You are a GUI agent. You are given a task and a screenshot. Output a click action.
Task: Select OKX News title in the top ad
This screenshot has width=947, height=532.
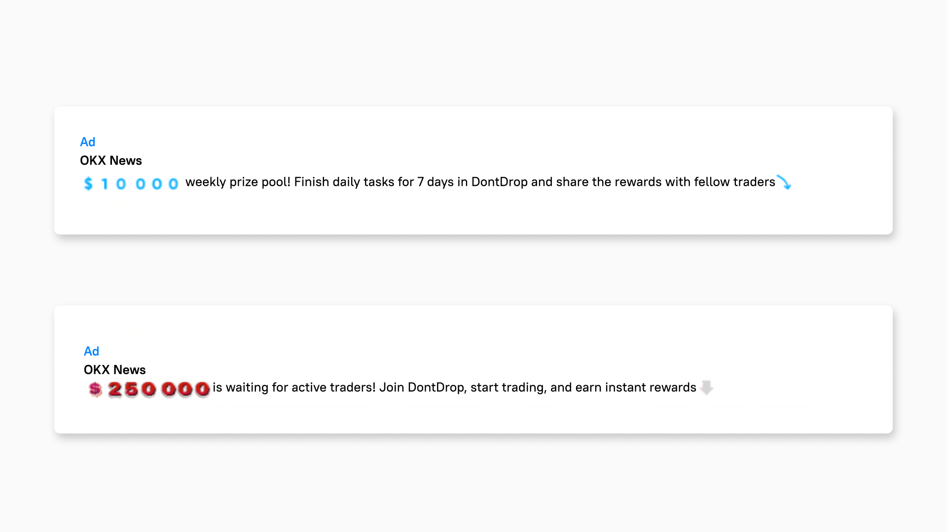111,161
